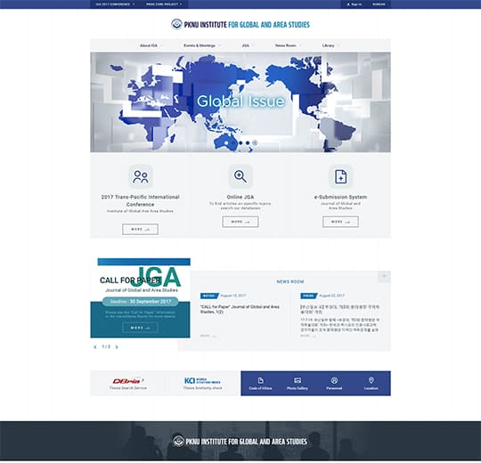Select the third carousel dot on the banner
Viewport: 481px width, 463px height.
pyautogui.click(x=240, y=142)
